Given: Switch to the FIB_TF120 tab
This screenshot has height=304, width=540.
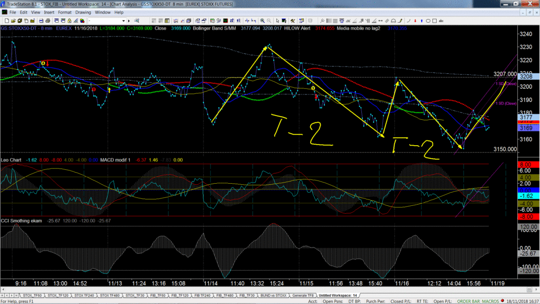Looking at the screenshot, I should click(x=180, y=296).
